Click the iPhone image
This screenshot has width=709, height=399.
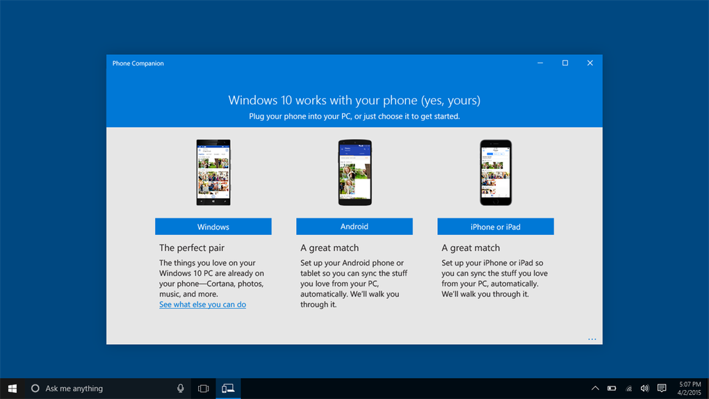496,172
